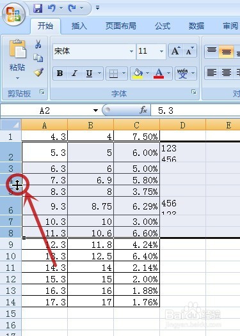Select row 14 header
240x336 pixels.
(x=11, y=302)
